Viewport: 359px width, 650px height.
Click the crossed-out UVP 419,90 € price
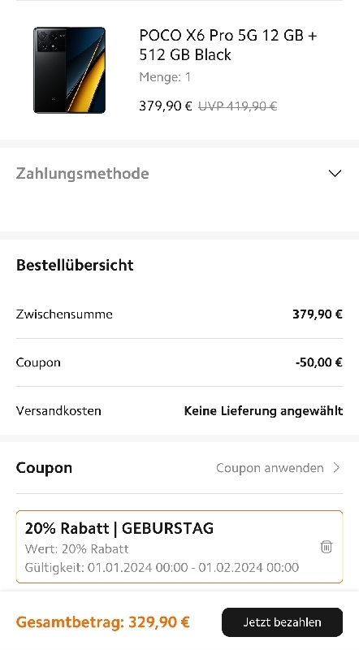[237, 106]
